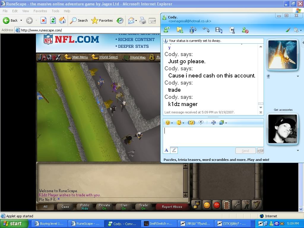Toggle Clan chat On filter
This screenshot has width=304, height=228.
click(124, 207)
